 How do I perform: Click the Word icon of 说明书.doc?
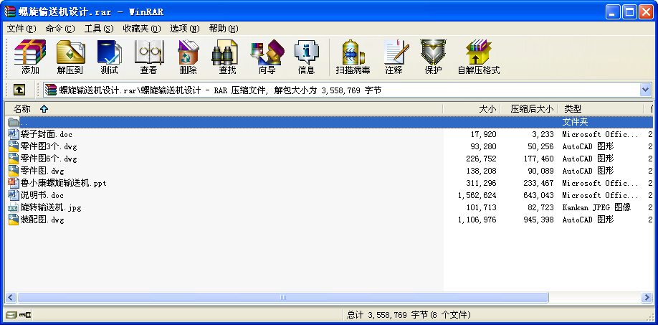[14, 195]
